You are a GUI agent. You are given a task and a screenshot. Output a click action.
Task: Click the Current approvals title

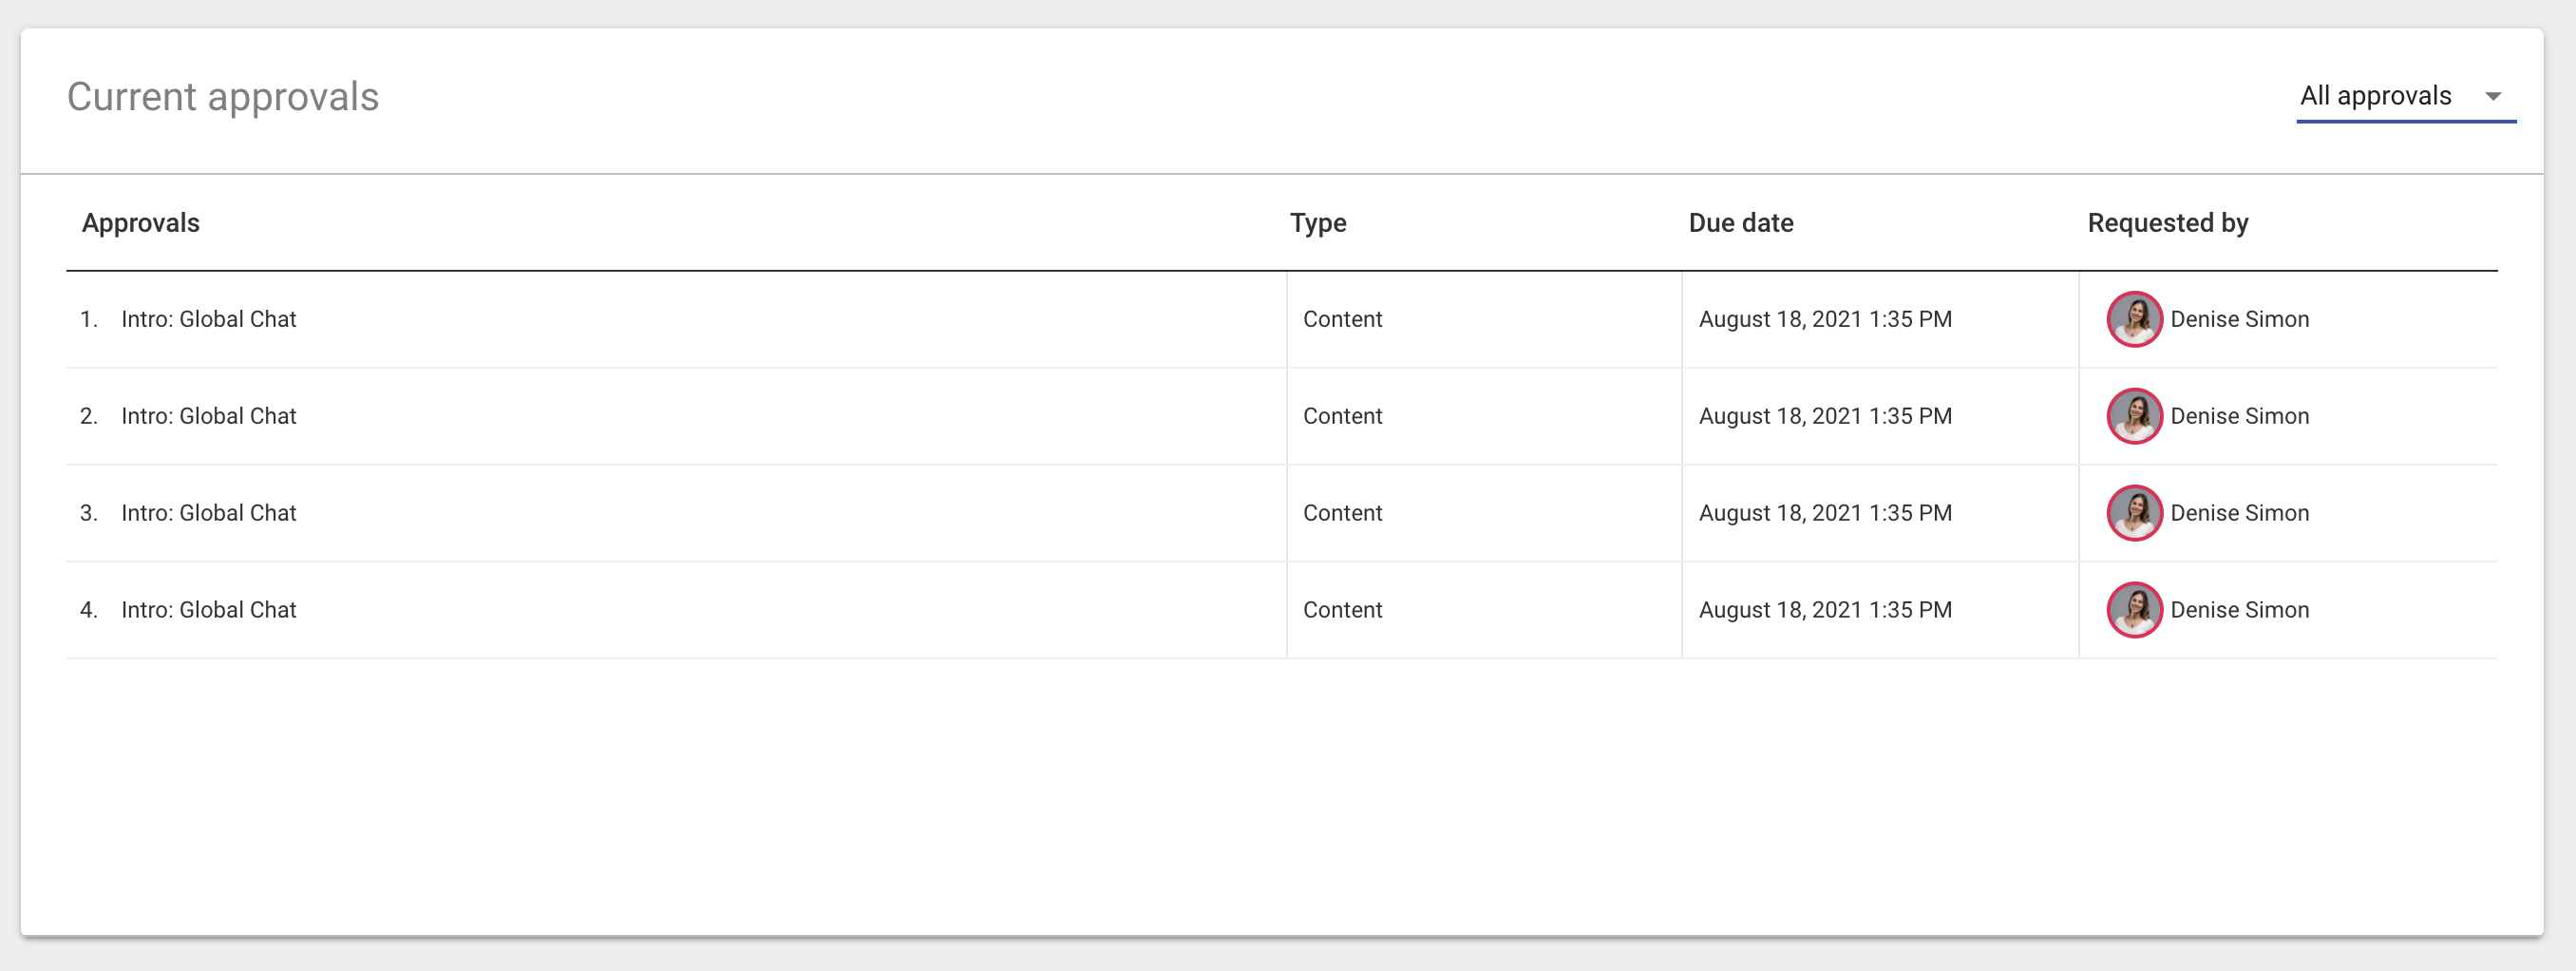(222, 96)
